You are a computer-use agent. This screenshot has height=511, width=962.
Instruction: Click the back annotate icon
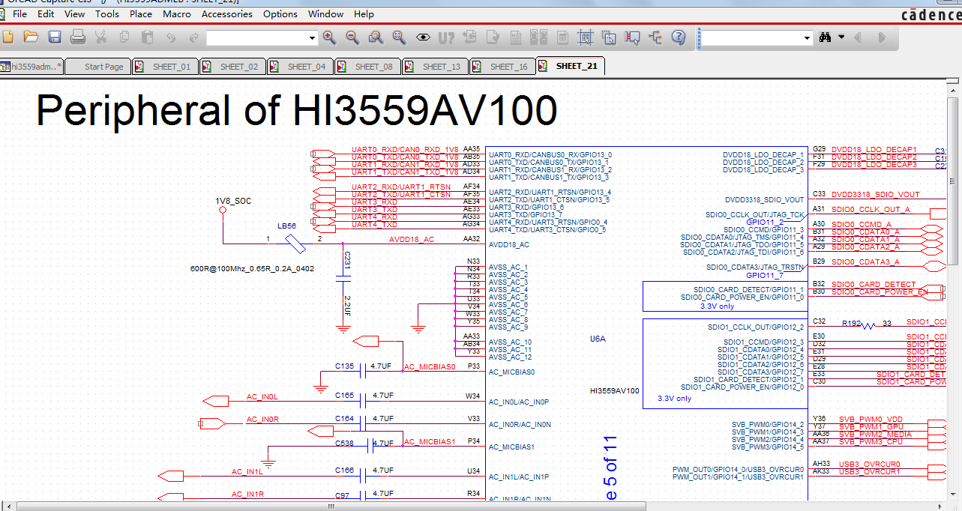[470, 37]
